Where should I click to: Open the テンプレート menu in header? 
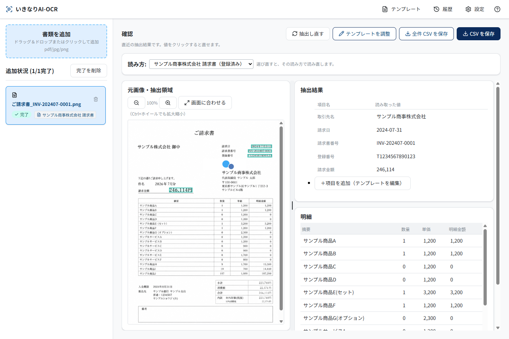tap(401, 9)
